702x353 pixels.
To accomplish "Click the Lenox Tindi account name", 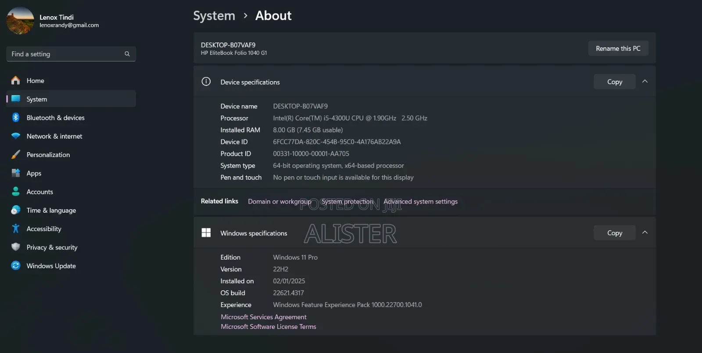I will [57, 17].
